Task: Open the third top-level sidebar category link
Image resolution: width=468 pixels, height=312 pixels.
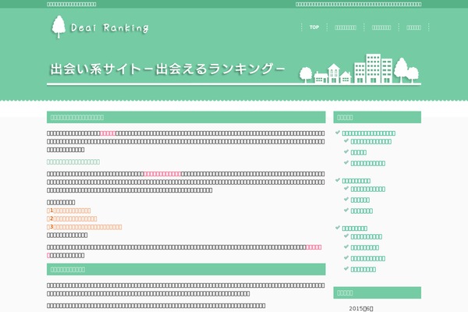Action: (x=355, y=229)
